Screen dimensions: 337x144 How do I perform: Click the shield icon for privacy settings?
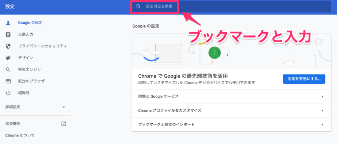[x=9, y=46]
